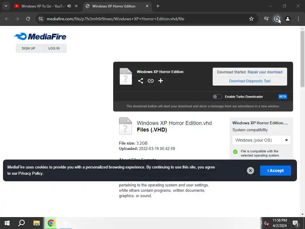The image size is (305, 229).
Task: Open Chrome profile avatar icon
Action: [288, 19]
